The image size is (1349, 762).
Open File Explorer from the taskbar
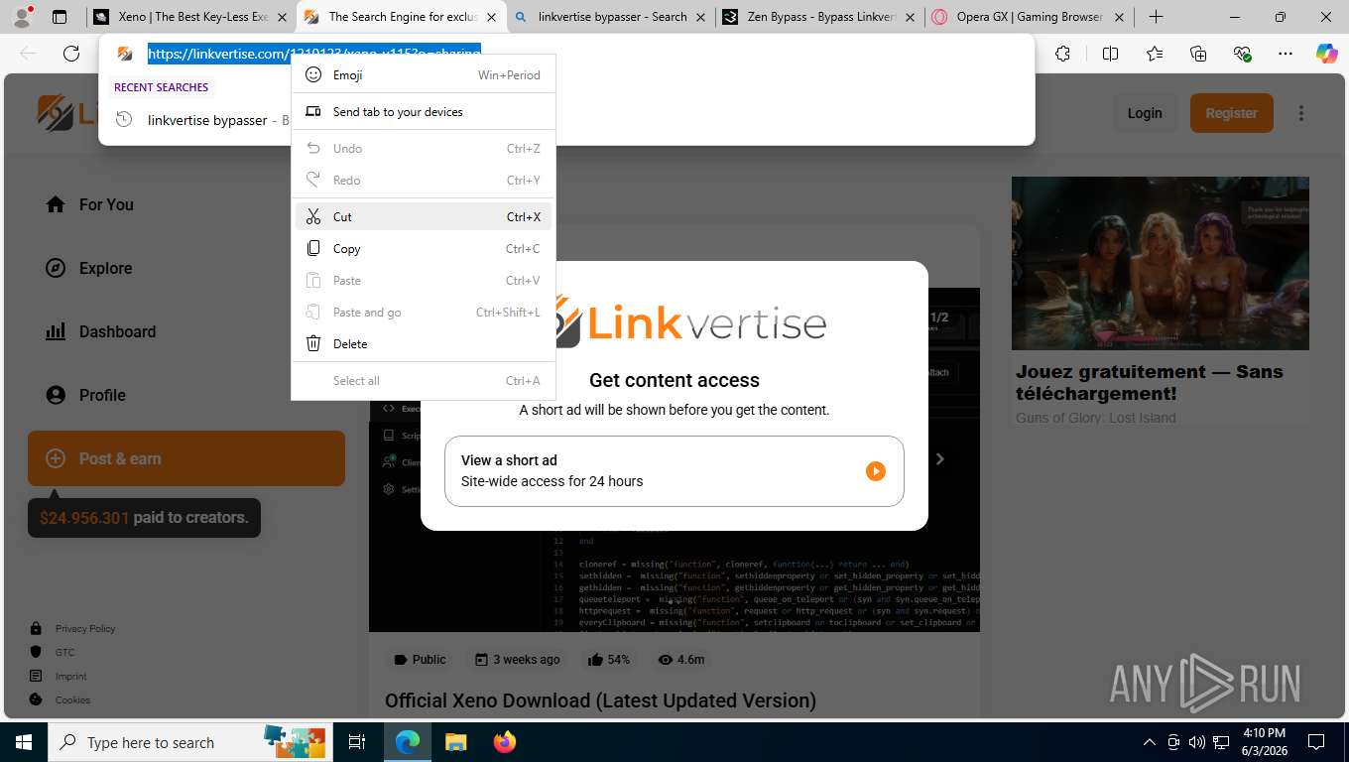455,742
